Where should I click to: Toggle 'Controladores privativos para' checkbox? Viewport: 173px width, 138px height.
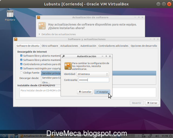[x=21, y=64]
